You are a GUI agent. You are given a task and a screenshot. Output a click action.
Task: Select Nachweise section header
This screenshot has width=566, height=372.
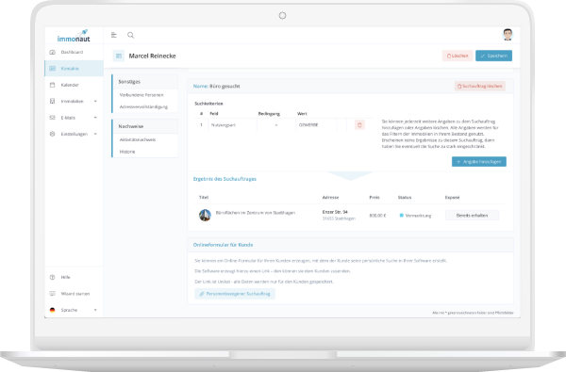[x=145, y=126]
